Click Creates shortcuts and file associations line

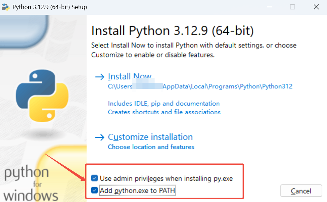pyautogui.click(x=164, y=112)
